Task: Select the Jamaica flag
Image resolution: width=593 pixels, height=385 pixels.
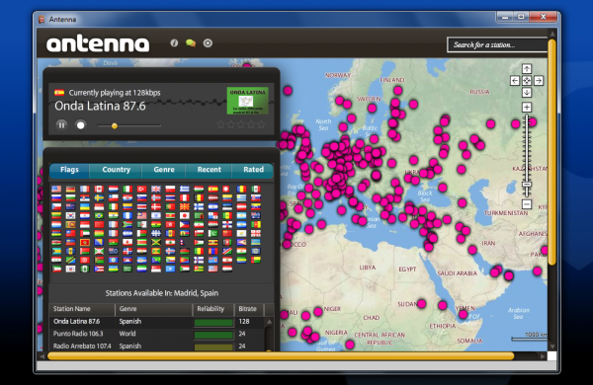Action: 156,242
